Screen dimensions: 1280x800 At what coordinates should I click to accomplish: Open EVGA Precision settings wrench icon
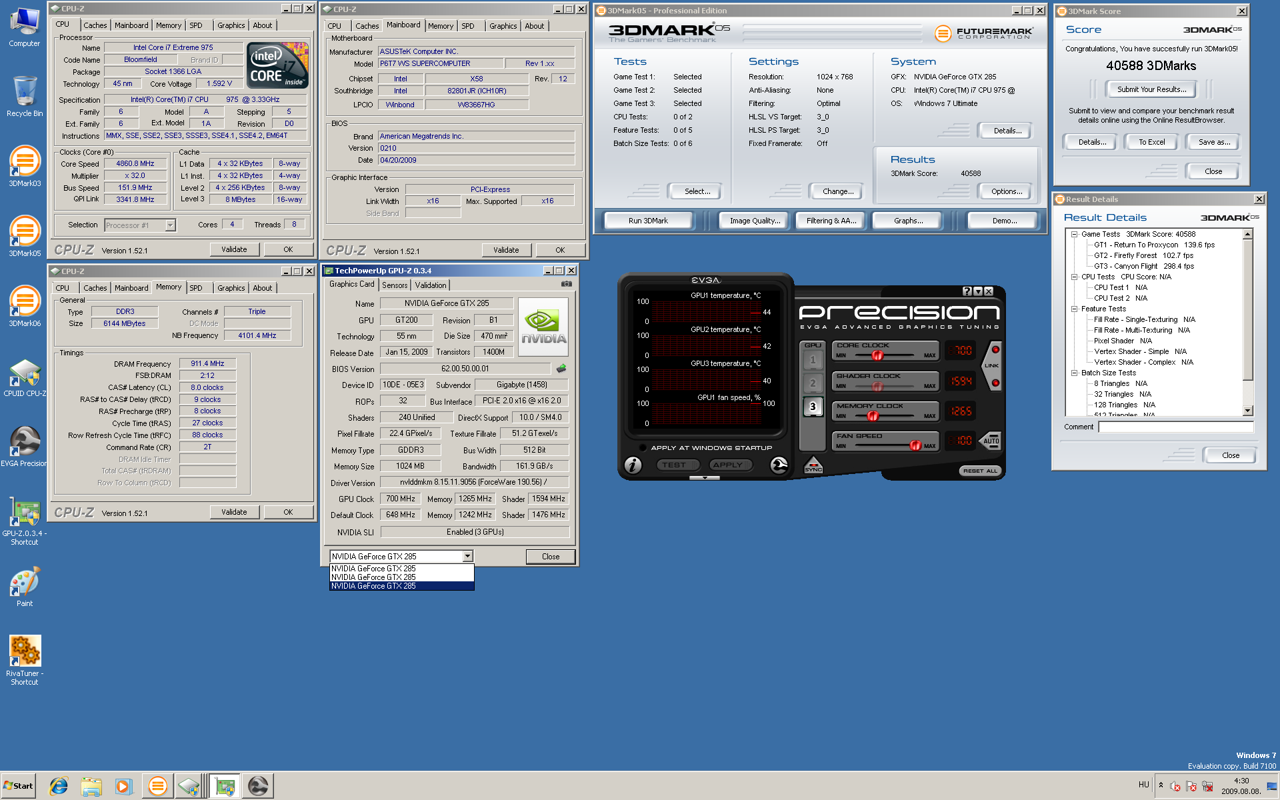click(779, 465)
